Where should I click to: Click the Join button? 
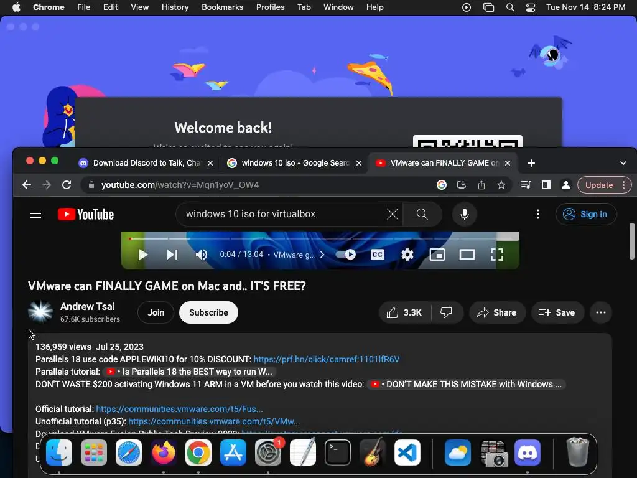[x=156, y=312]
